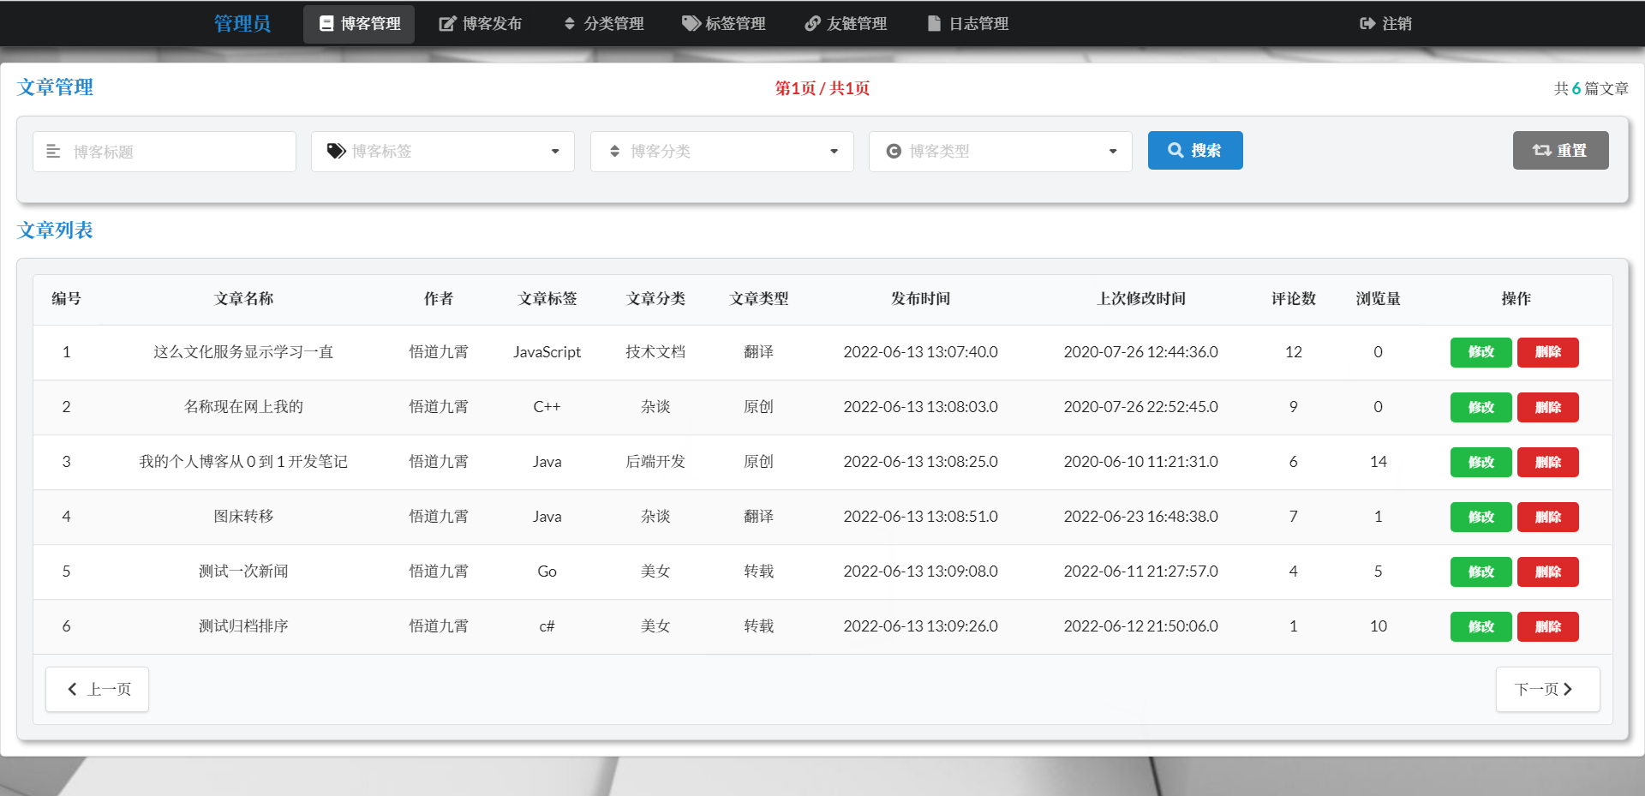The image size is (1645, 796).
Task: Click the blue 搜索 button
Action: 1195,150
